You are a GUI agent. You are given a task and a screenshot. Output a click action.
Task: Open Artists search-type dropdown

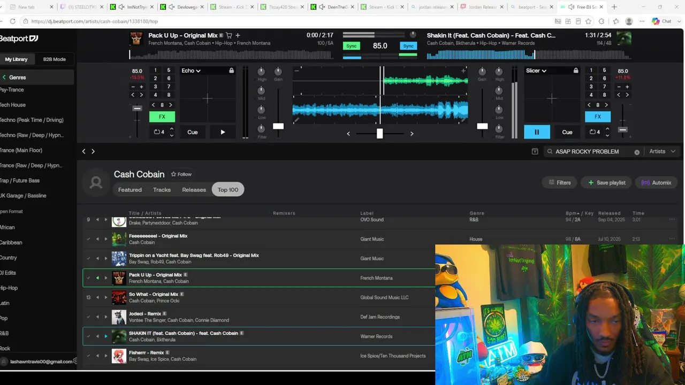[x=661, y=151]
